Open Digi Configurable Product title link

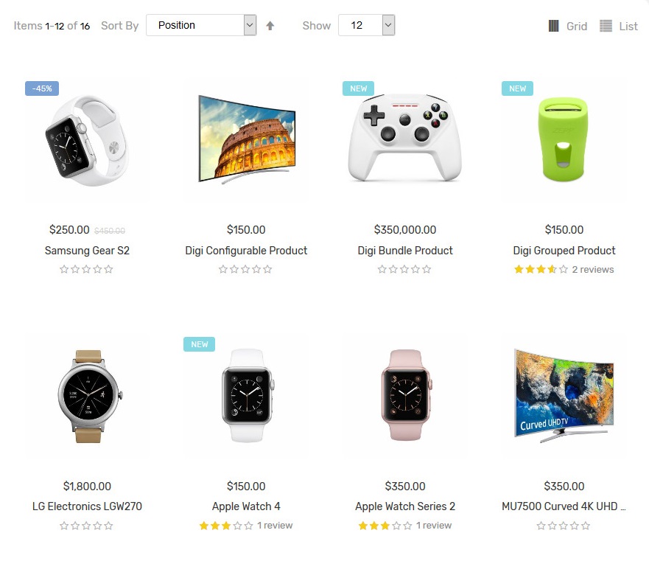246,251
